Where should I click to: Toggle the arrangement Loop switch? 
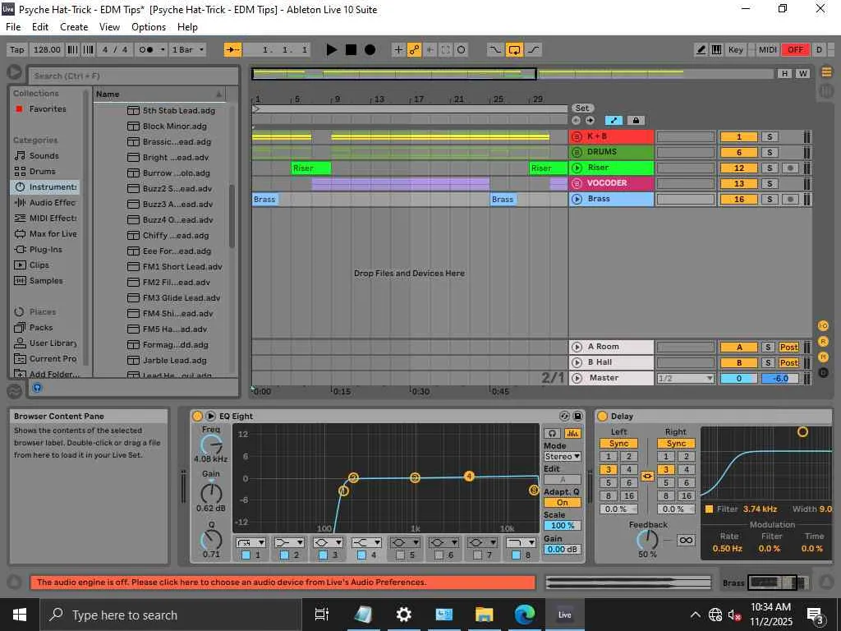pos(514,50)
